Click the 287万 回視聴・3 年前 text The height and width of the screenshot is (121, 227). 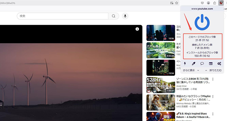coord(186,89)
